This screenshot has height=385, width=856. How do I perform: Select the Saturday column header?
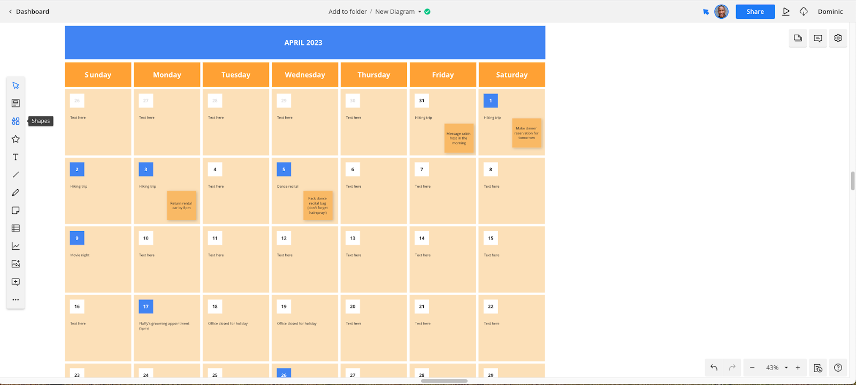511,75
